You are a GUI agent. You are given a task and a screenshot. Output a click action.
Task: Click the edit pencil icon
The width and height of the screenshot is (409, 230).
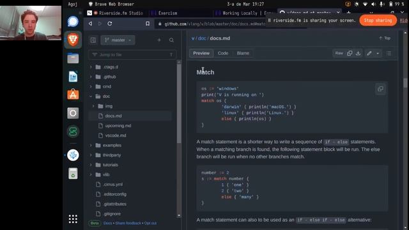(369, 53)
